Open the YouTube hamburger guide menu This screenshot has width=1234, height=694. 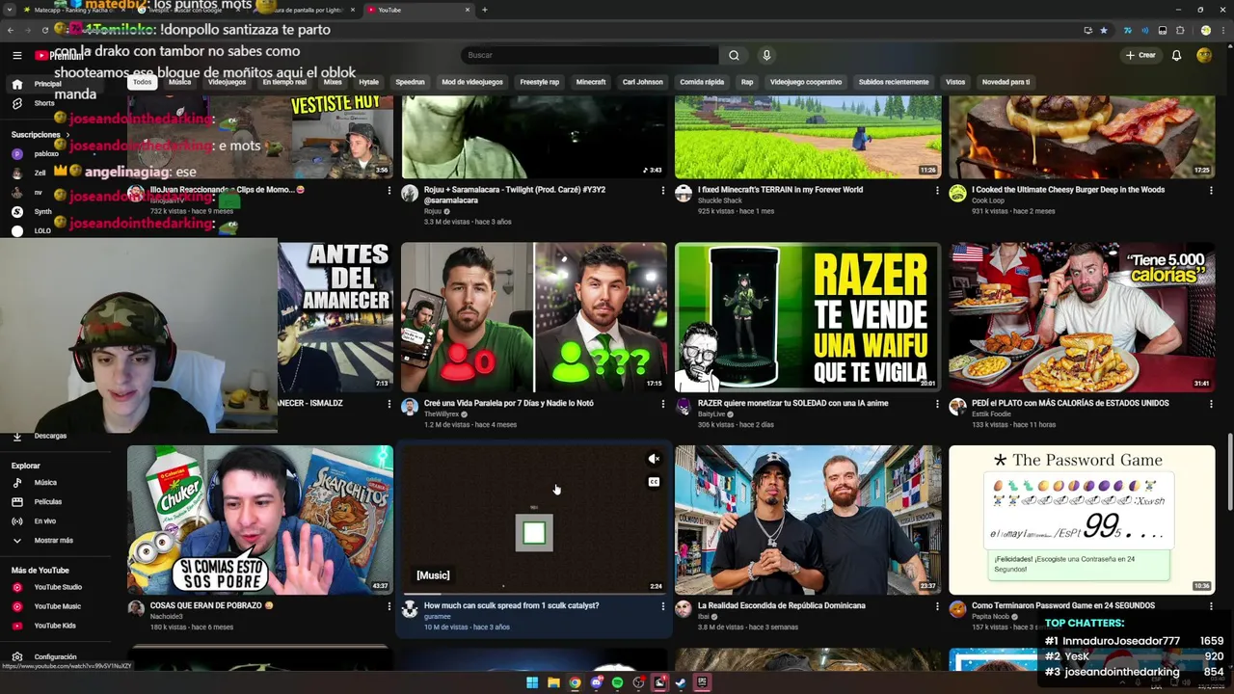[x=16, y=56]
